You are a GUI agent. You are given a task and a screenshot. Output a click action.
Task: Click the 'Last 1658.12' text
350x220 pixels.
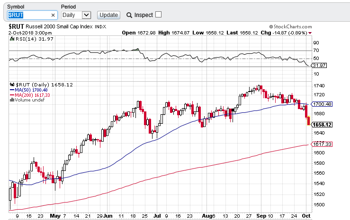pyautogui.click(x=242, y=33)
